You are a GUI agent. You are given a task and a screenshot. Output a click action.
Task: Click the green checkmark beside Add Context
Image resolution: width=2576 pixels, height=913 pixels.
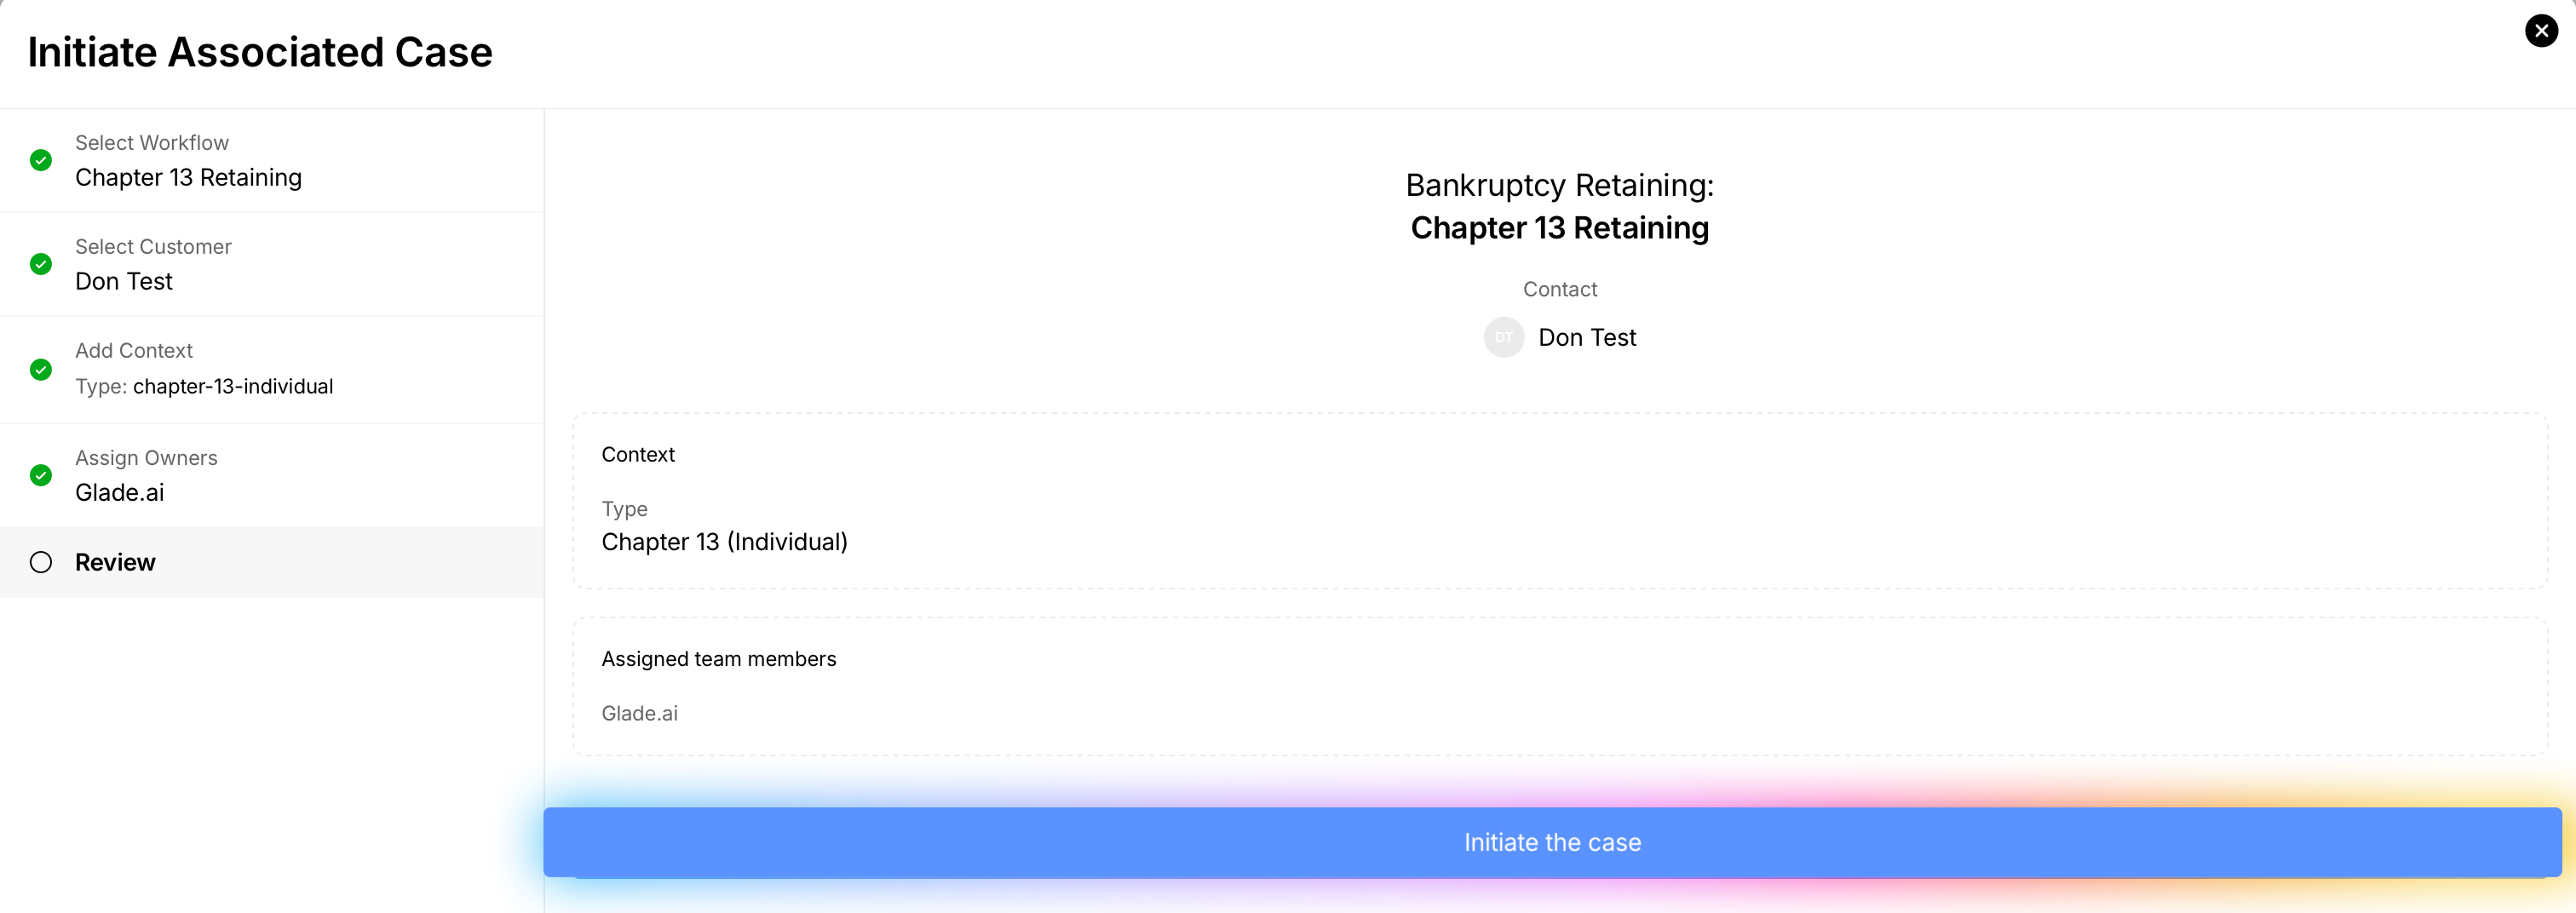41,369
